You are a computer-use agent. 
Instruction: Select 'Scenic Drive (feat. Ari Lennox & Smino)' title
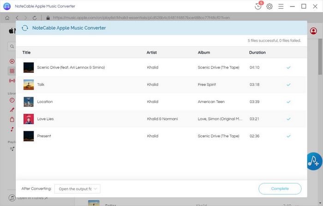click(x=71, y=67)
